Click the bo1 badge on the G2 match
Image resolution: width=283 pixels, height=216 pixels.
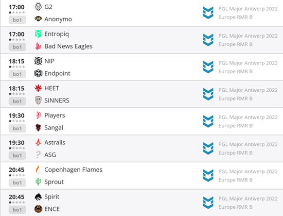[17, 20]
